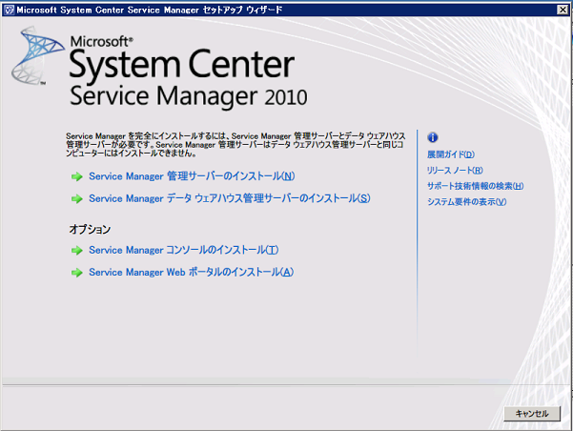Start Service Manager コンソールのインストール(T) link
573x431 pixels.
coord(183,251)
